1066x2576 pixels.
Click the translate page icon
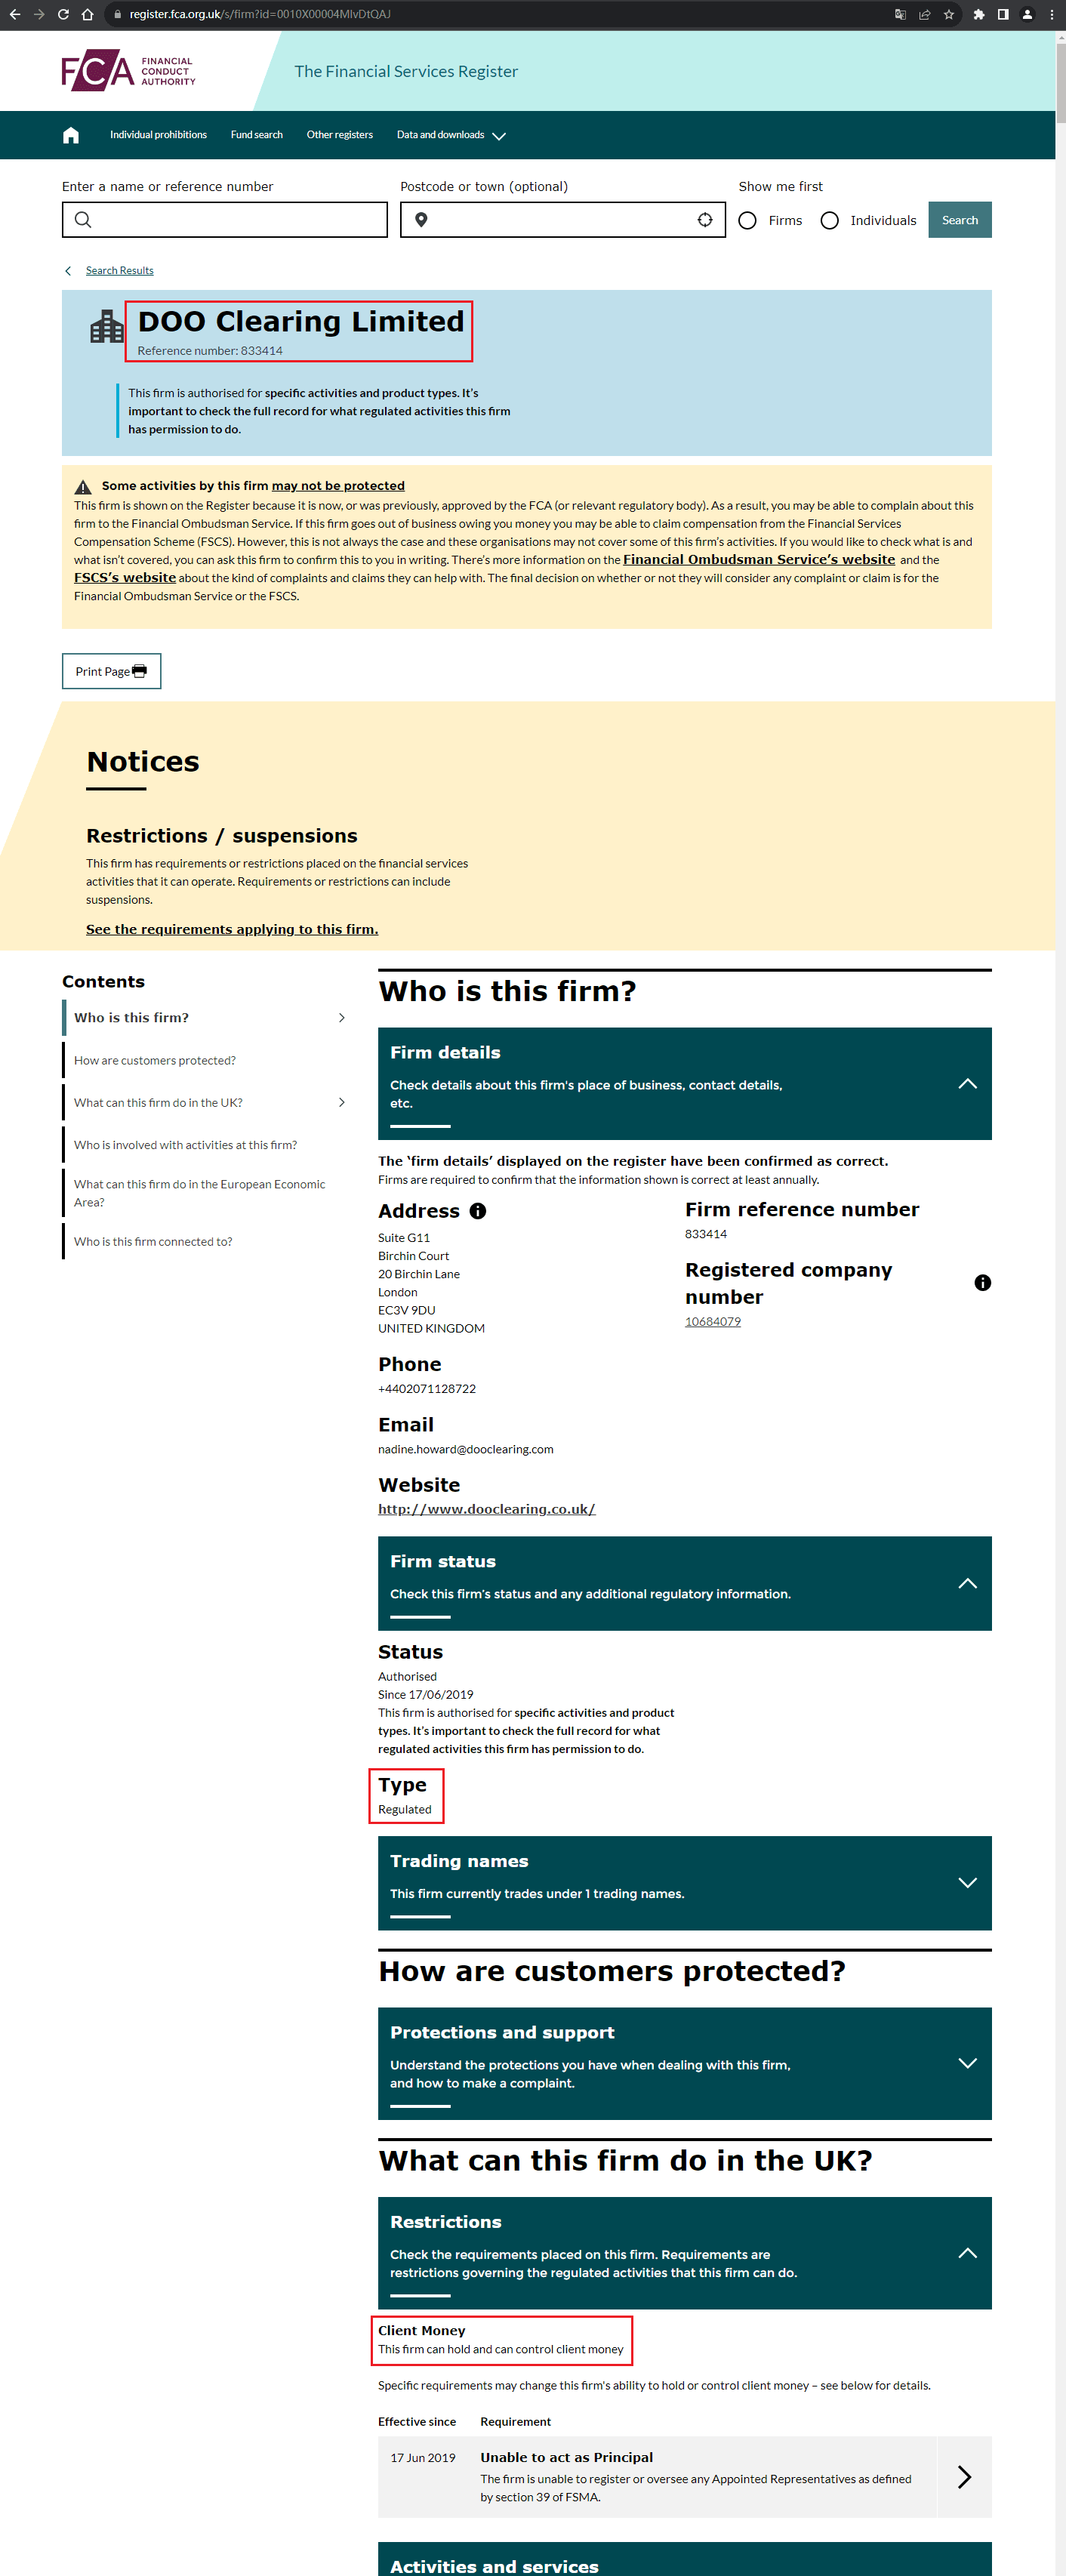tap(900, 14)
